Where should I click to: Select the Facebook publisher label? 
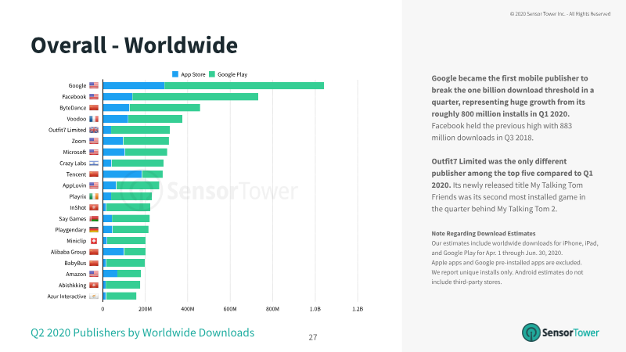click(74, 96)
